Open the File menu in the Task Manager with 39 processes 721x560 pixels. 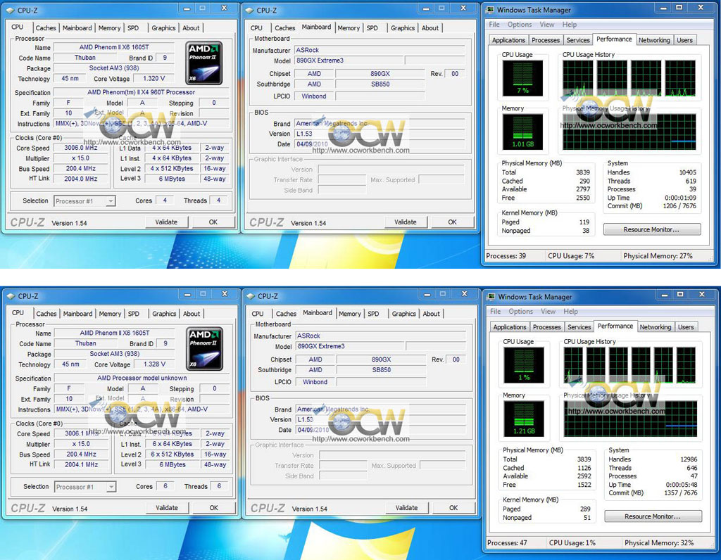(494, 25)
